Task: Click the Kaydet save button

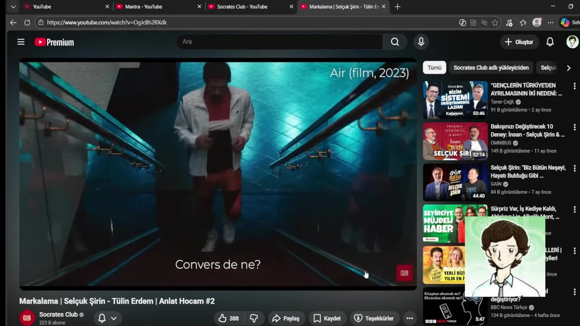Action: 327,318
